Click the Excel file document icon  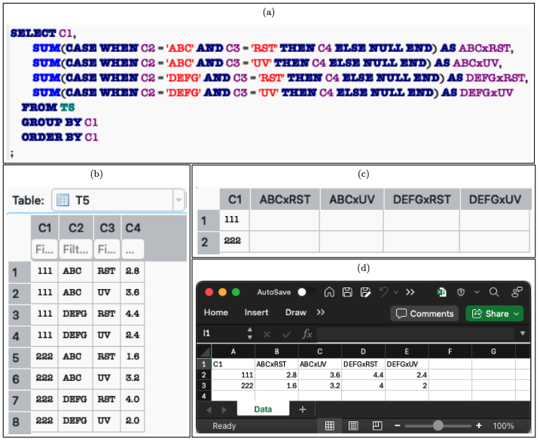tap(441, 292)
